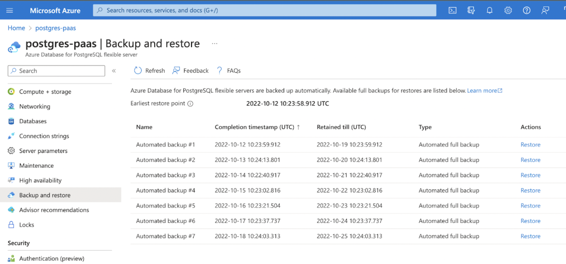Open High availability menu item

click(x=40, y=180)
